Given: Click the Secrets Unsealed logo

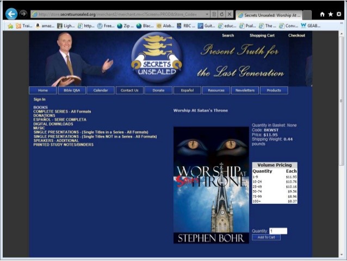Looking at the screenshot, I should point(157,58).
